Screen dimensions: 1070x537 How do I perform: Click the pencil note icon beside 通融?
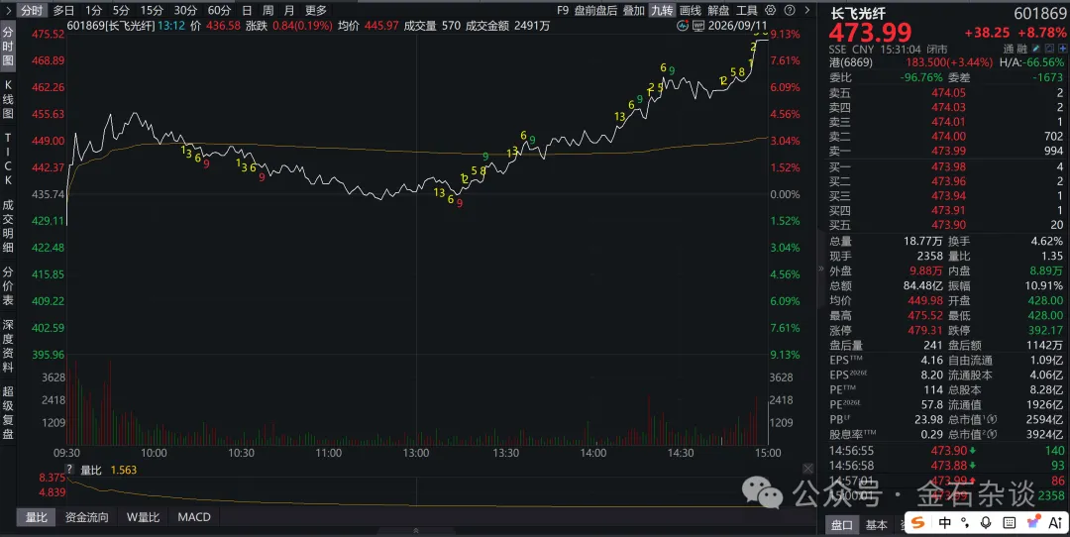click(x=1036, y=49)
